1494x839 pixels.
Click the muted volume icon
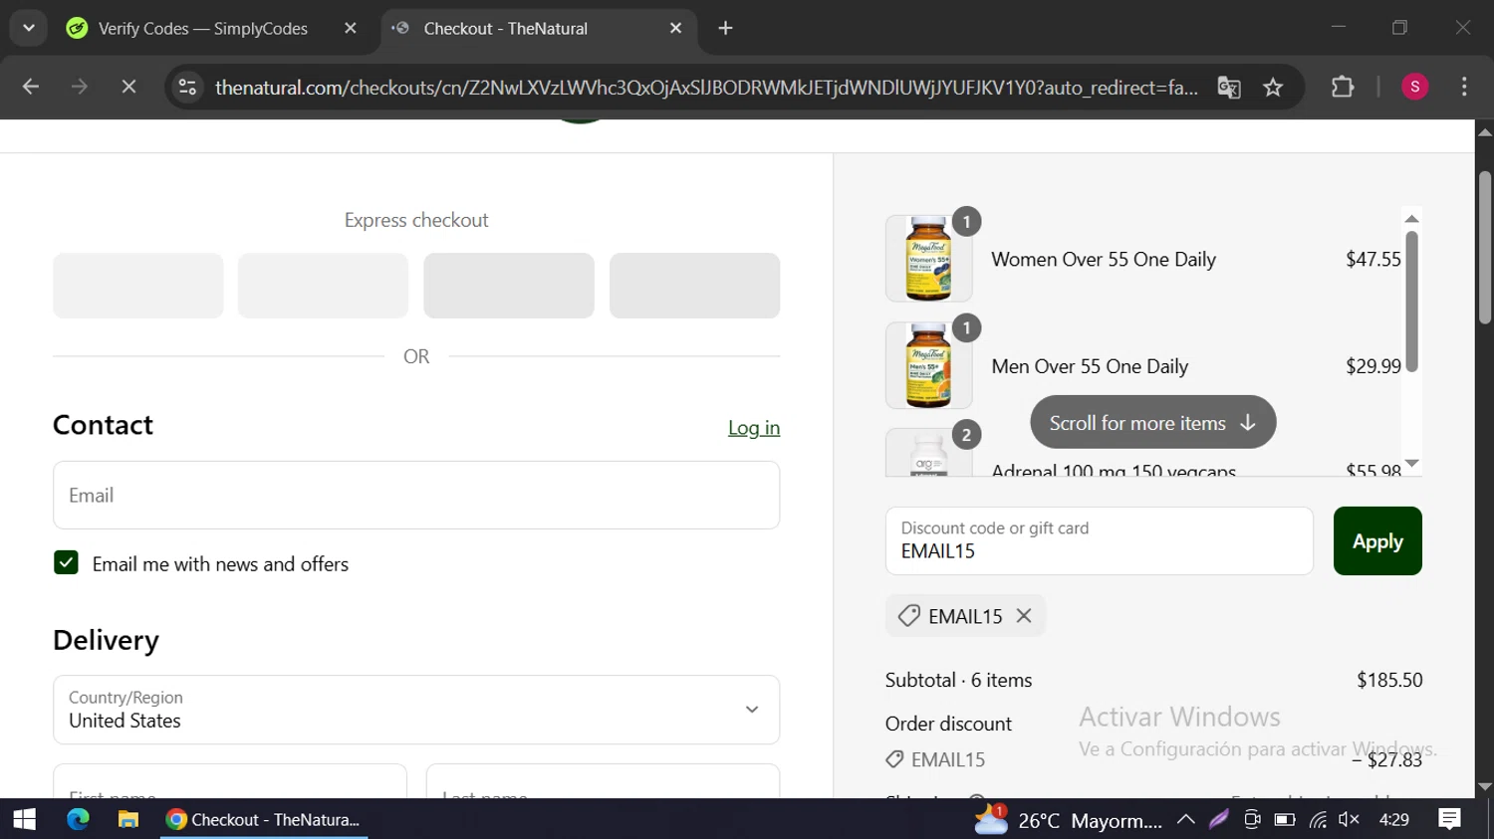tap(1349, 820)
